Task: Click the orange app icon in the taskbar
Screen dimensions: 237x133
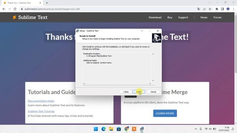Action: point(134,129)
